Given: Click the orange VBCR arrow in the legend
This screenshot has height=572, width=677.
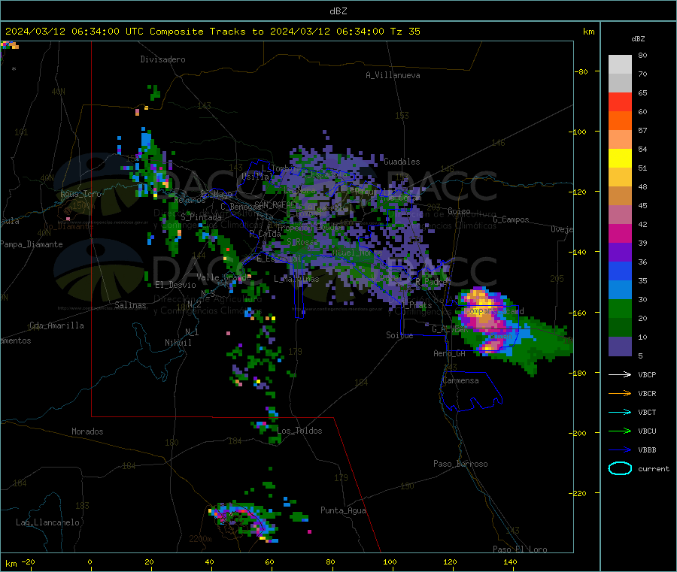Looking at the screenshot, I should click(x=620, y=393).
